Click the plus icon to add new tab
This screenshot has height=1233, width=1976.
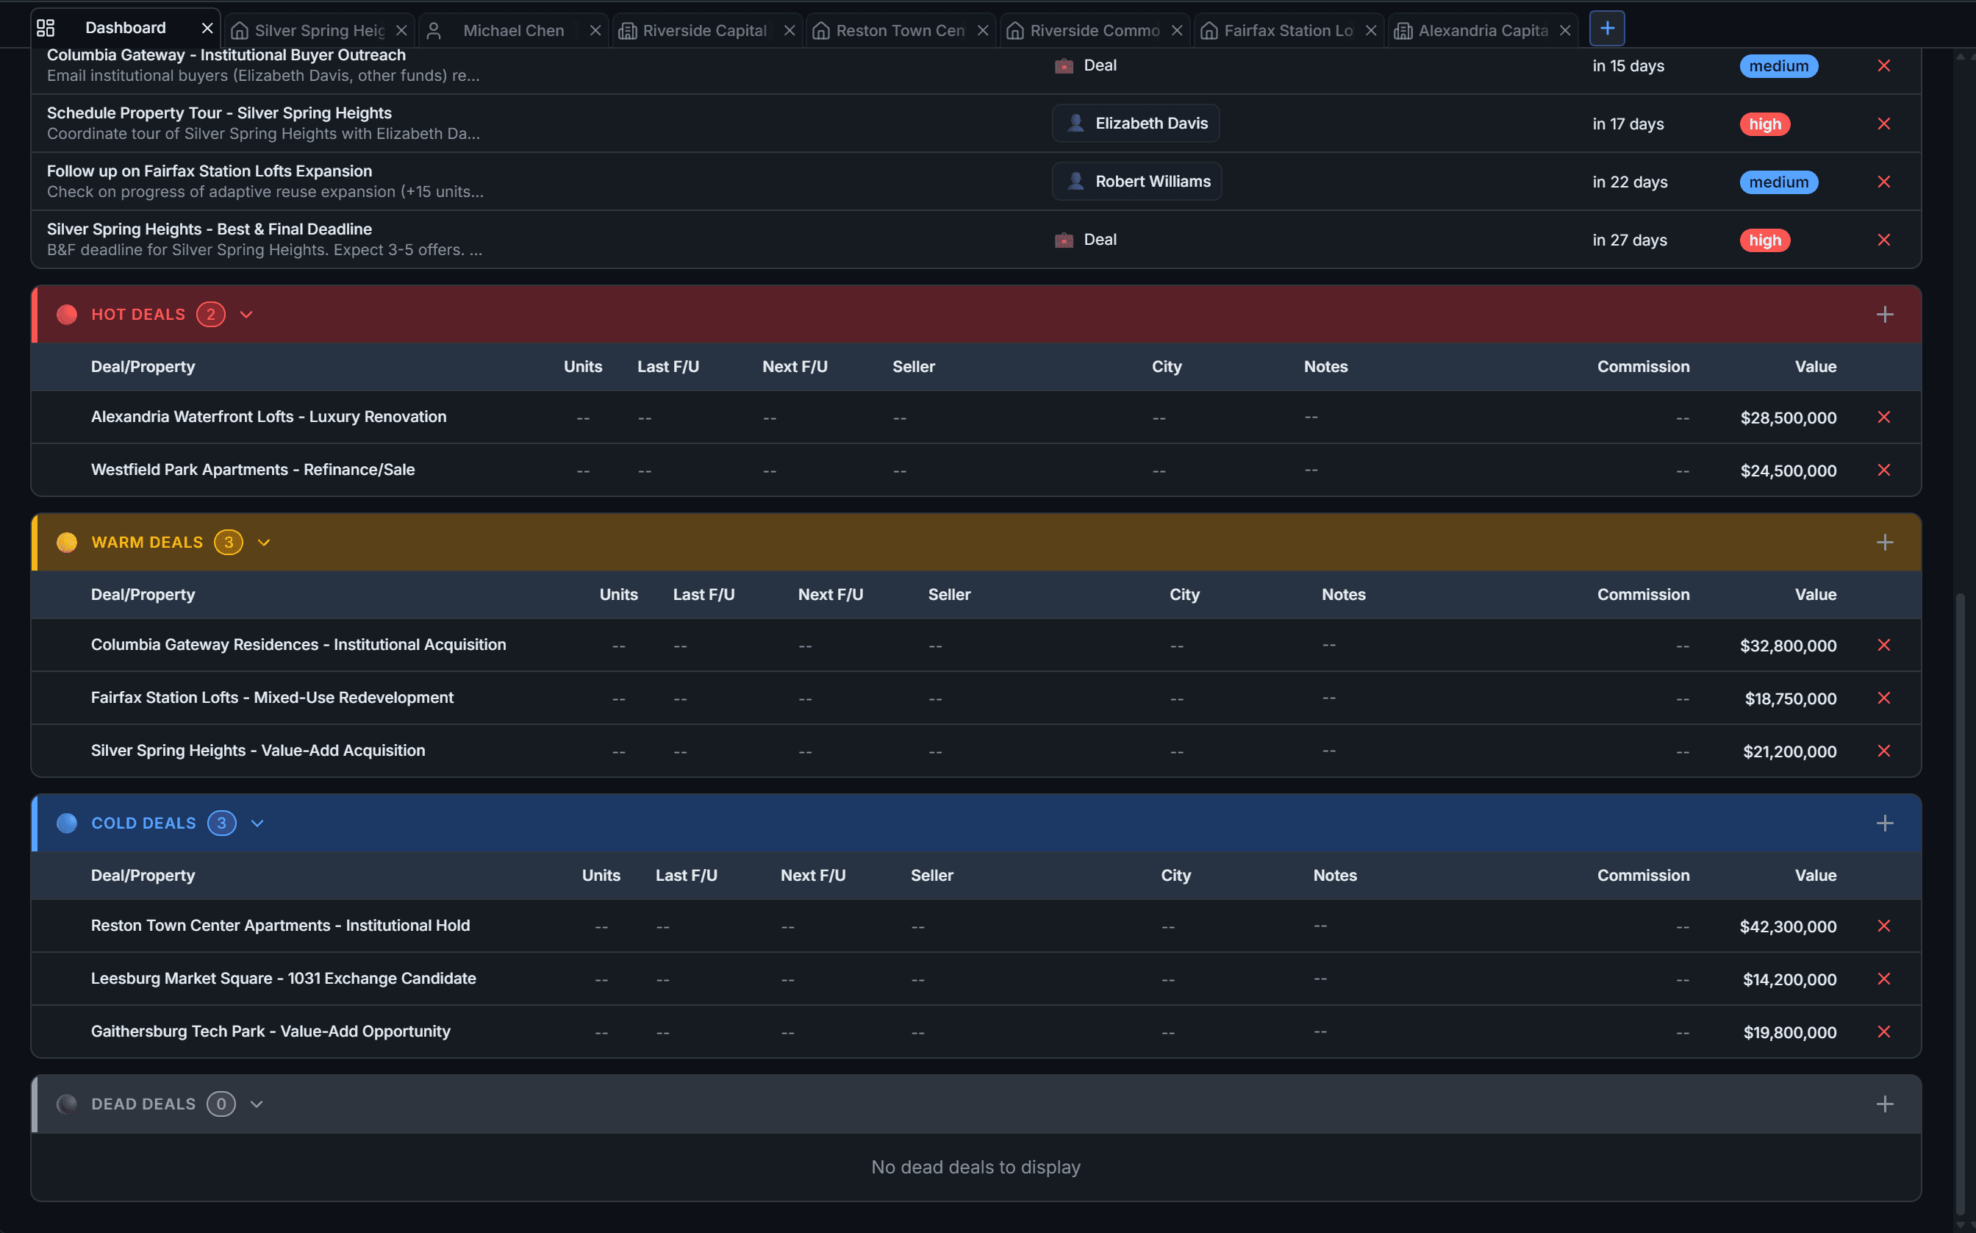[x=1607, y=29]
